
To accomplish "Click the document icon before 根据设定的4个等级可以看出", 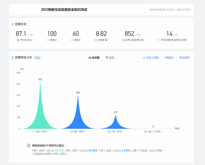I will [x=29, y=146].
